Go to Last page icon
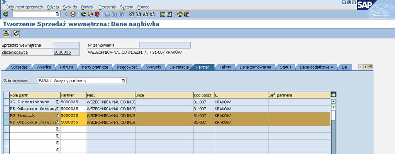Image resolution: width=395 pixels, height=154 pixels. 152,14
